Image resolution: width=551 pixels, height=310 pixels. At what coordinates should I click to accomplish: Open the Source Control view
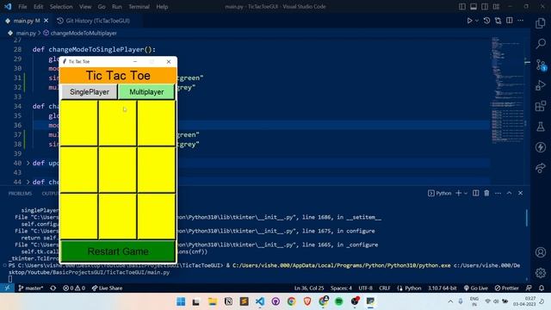[x=541, y=65]
